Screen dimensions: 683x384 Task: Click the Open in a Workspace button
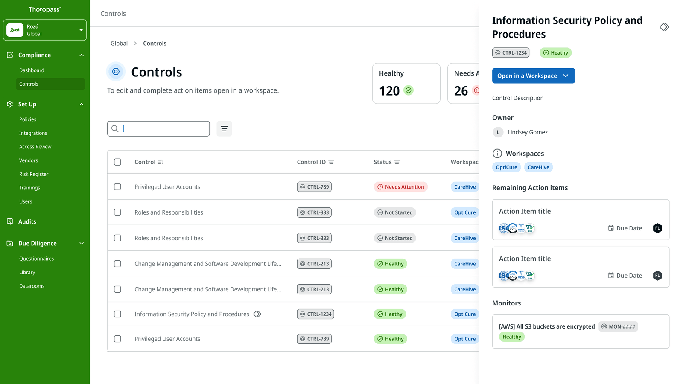533,76
